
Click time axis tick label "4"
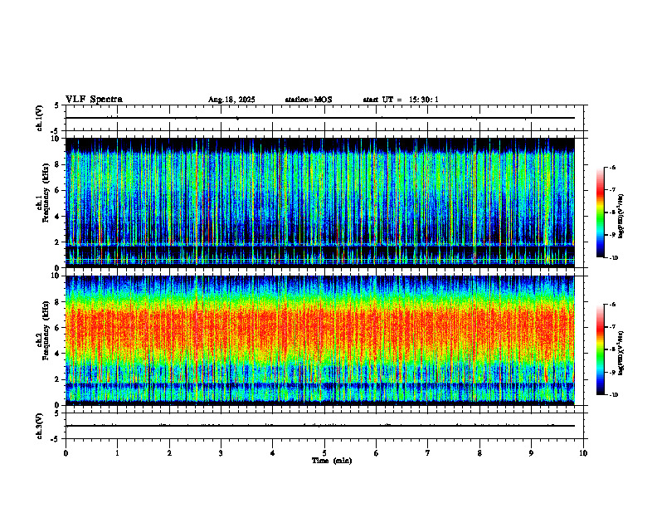pyautogui.click(x=273, y=453)
